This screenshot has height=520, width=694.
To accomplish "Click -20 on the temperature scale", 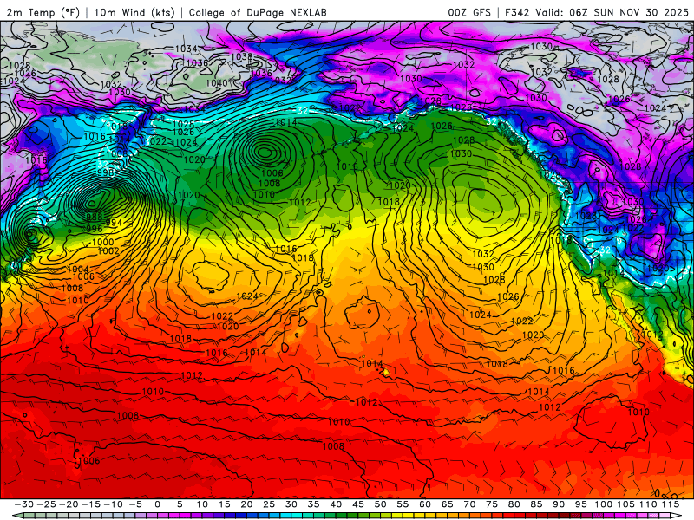I will [69, 504].
